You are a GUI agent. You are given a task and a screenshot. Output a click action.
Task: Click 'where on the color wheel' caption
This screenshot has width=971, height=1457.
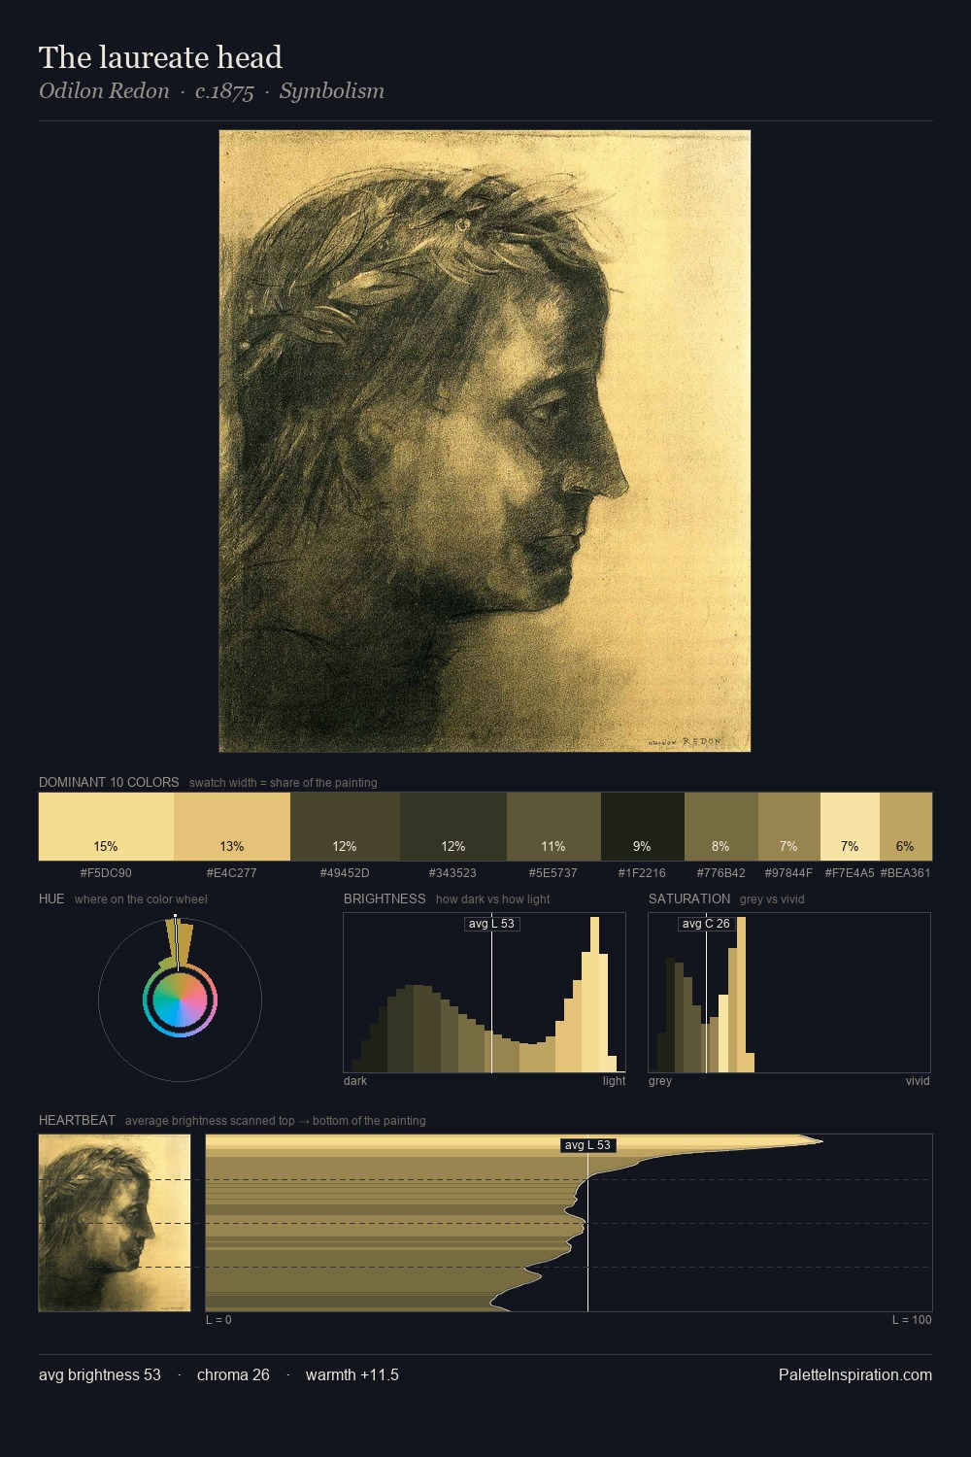pos(141,899)
